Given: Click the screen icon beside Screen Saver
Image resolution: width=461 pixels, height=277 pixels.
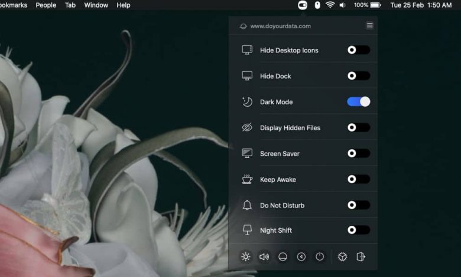Looking at the screenshot, I should click(247, 153).
